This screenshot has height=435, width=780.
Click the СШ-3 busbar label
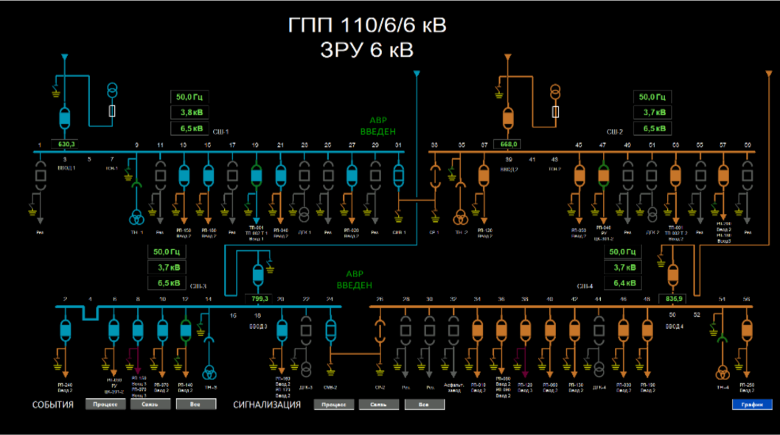tap(198, 286)
